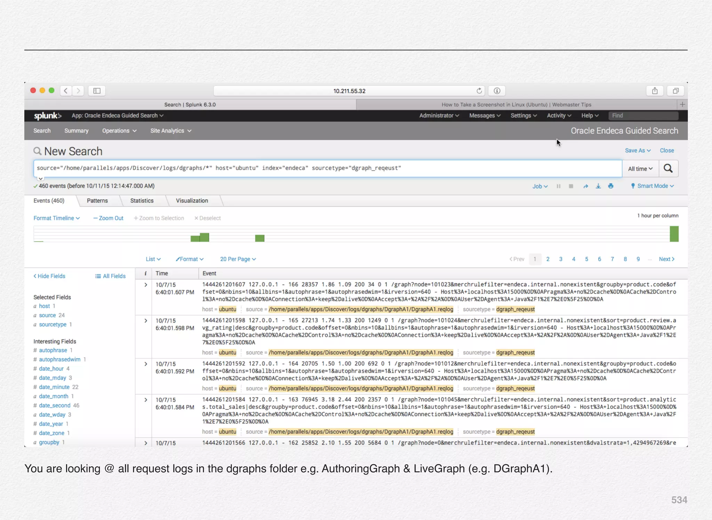
Task: Open the Smart Mode dropdown
Action: tap(653, 186)
